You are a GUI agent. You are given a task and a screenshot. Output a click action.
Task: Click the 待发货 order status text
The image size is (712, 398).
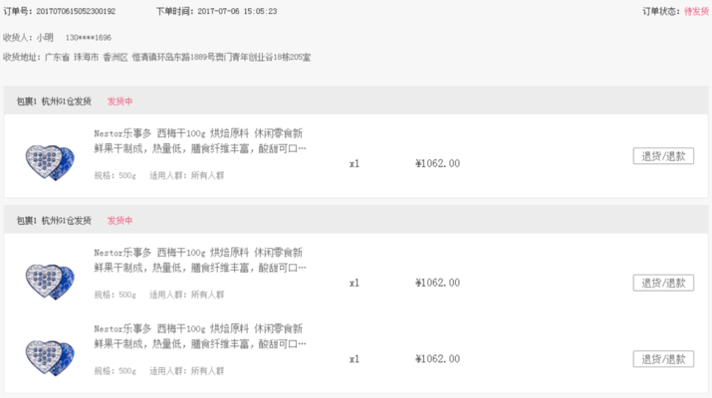click(x=696, y=12)
